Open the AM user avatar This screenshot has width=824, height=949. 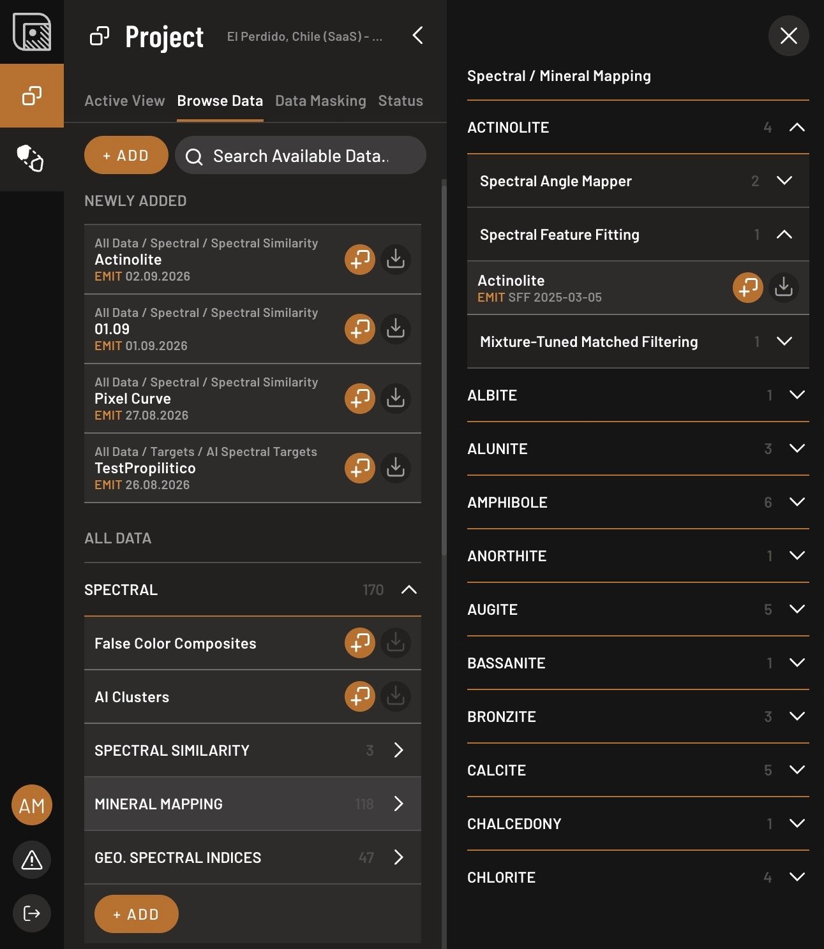(x=32, y=805)
